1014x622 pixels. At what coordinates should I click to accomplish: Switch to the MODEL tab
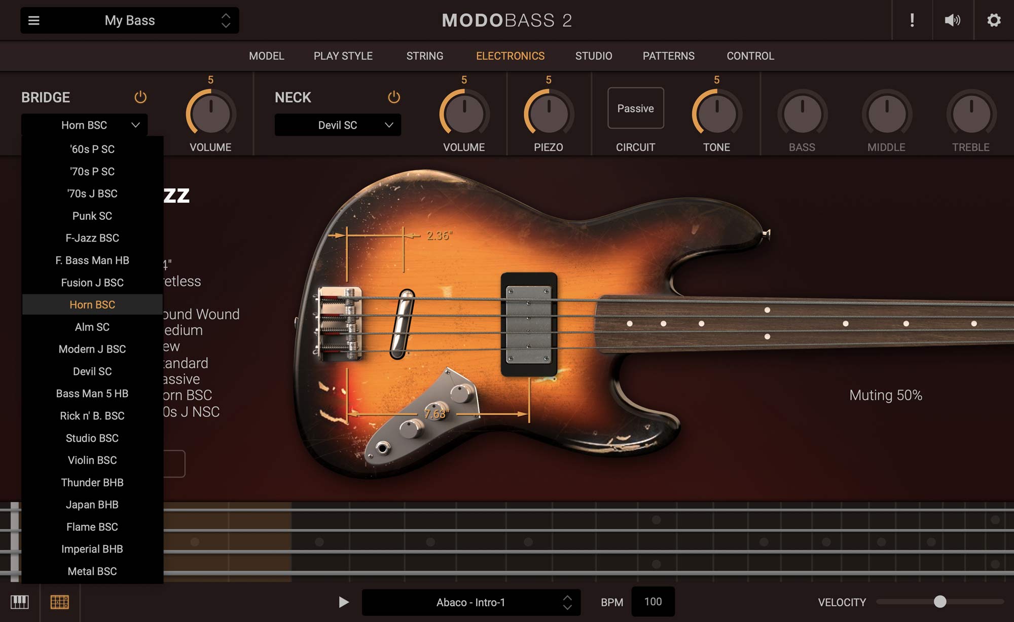(267, 56)
